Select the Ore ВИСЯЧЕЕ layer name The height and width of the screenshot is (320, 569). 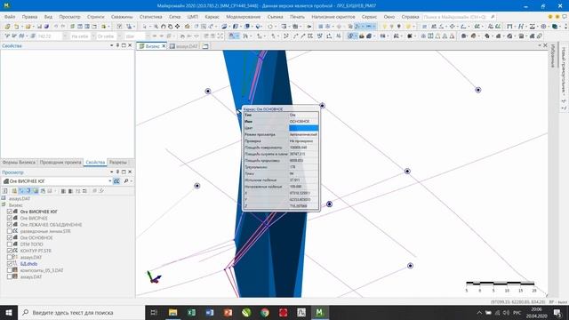coord(34,218)
